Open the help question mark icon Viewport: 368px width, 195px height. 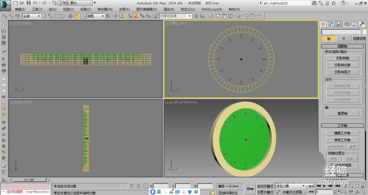pyautogui.click(x=343, y=3)
